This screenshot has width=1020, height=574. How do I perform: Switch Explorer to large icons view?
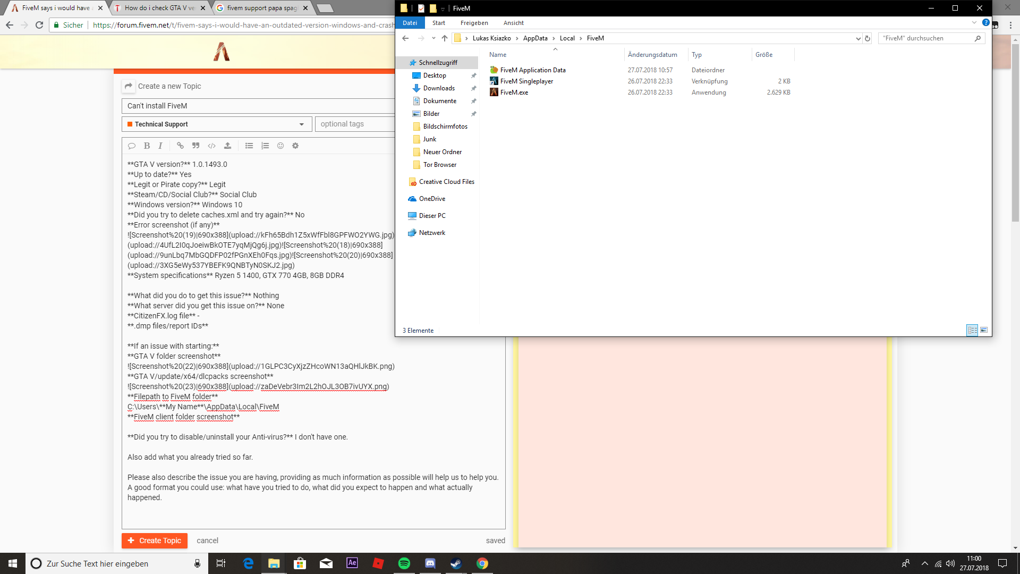coord(984,330)
